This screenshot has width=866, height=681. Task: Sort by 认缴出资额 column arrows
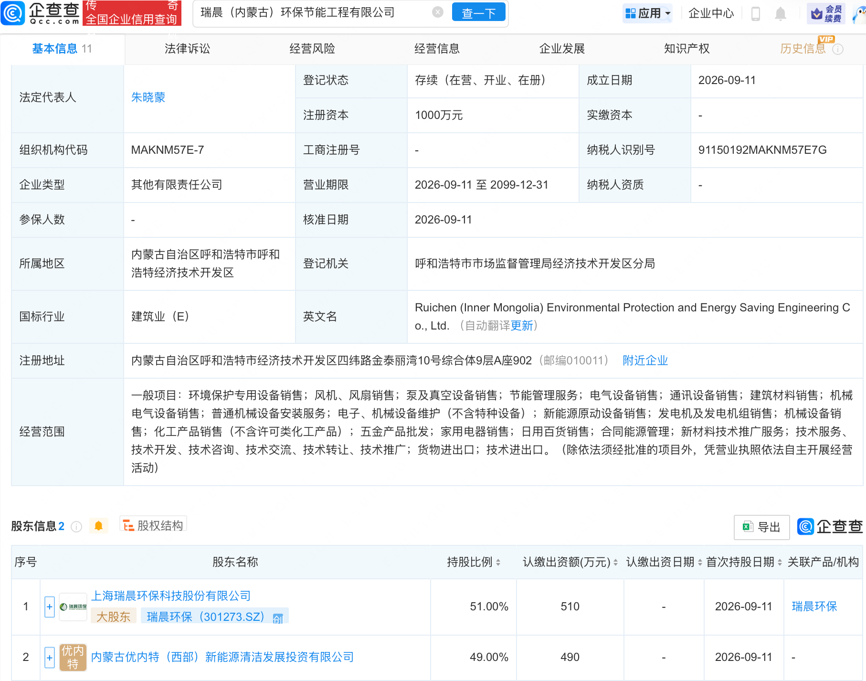pos(616,563)
